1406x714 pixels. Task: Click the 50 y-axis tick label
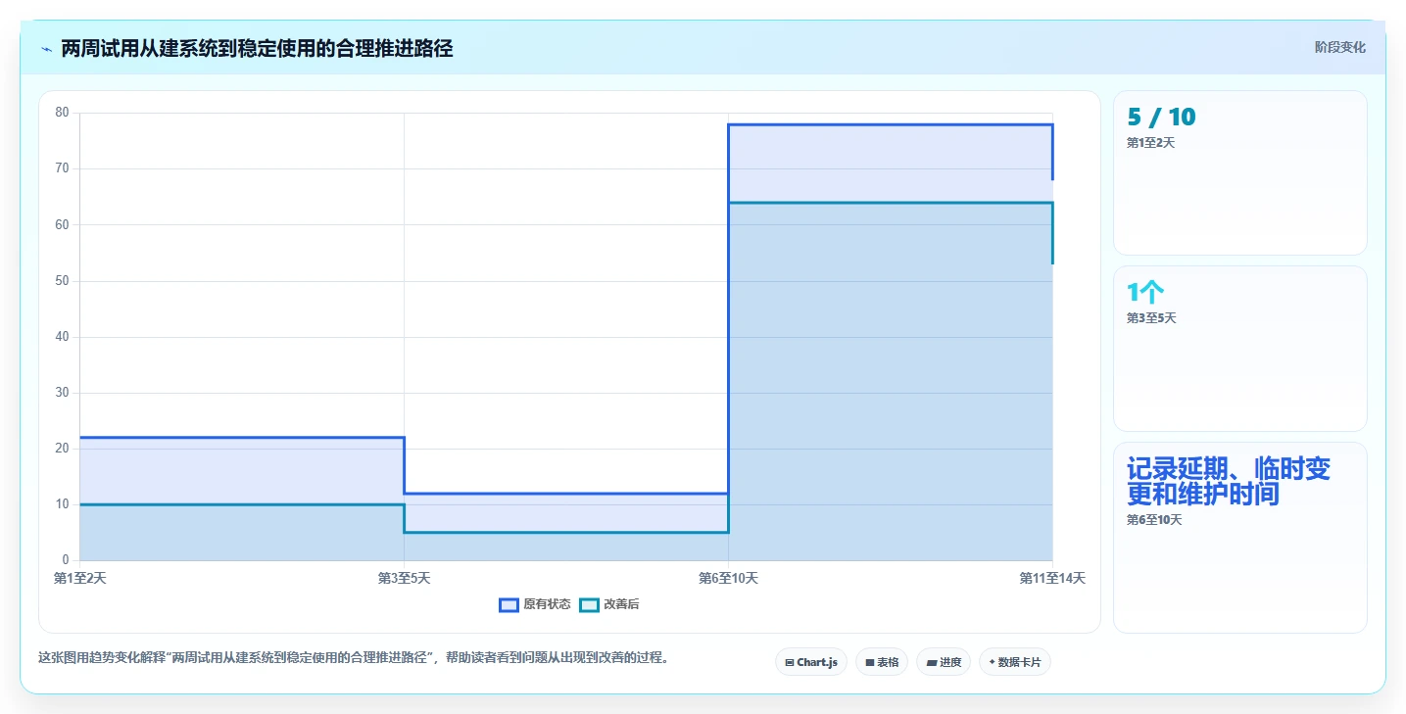click(62, 281)
